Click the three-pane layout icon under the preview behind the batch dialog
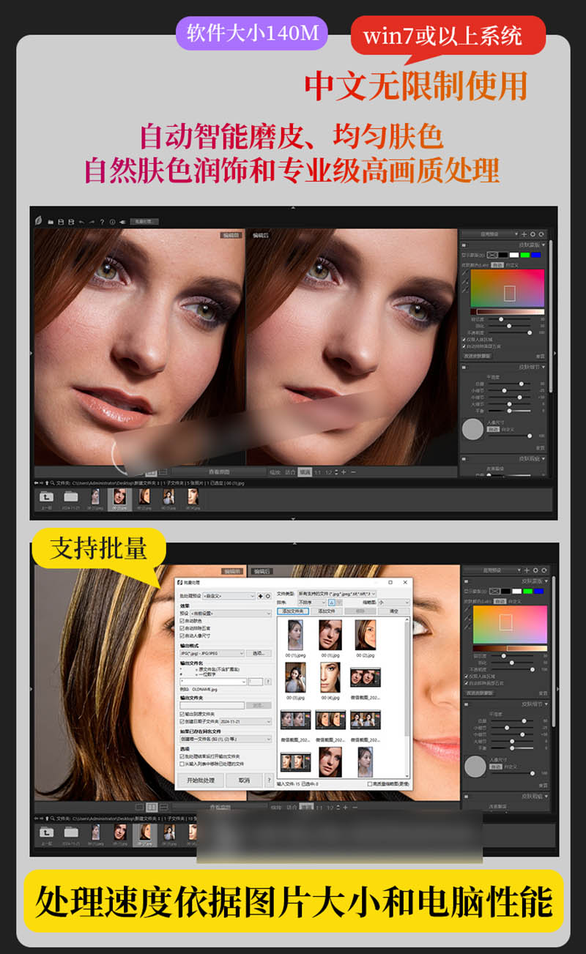The width and height of the screenshot is (586, 954). click(x=163, y=807)
